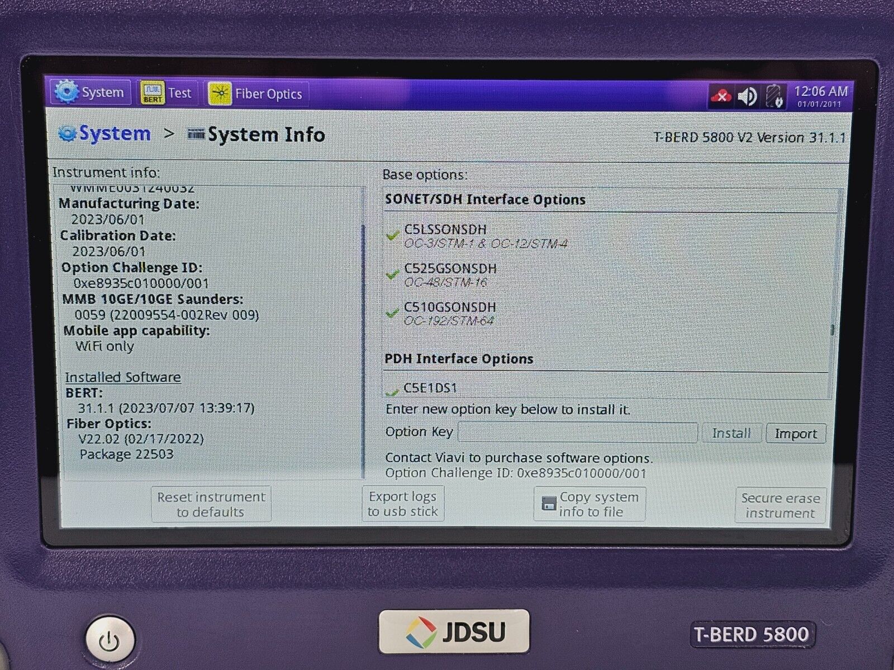This screenshot has width=894, height=670.
Task: Click the C525GSONSDH option checkmark
Action: tap(392, 275)
